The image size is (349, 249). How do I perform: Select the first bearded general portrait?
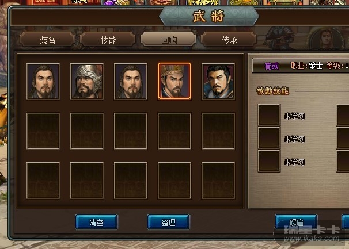pos(43,81)
